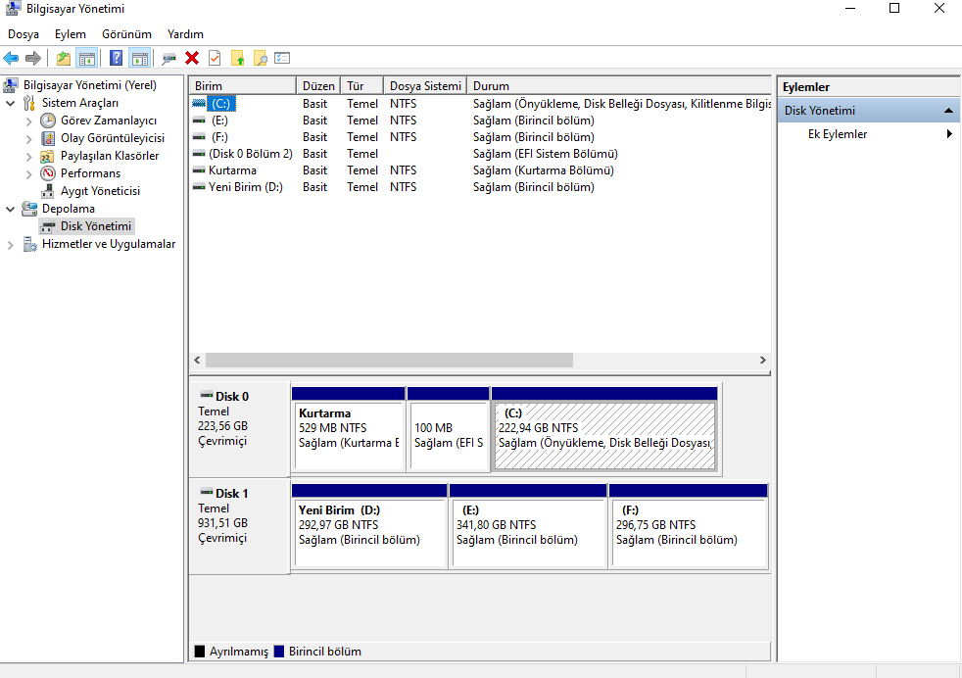The width and height of the screenshot is (962, 678).
Task: Click the Hizmetler ve Uygulamalar icon
Action: pyautogui.click(x=29, y=244)
